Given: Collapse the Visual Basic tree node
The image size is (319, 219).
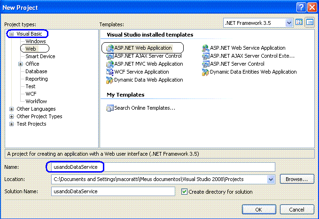Looking at the screenshot, I should tap(12, 34).
